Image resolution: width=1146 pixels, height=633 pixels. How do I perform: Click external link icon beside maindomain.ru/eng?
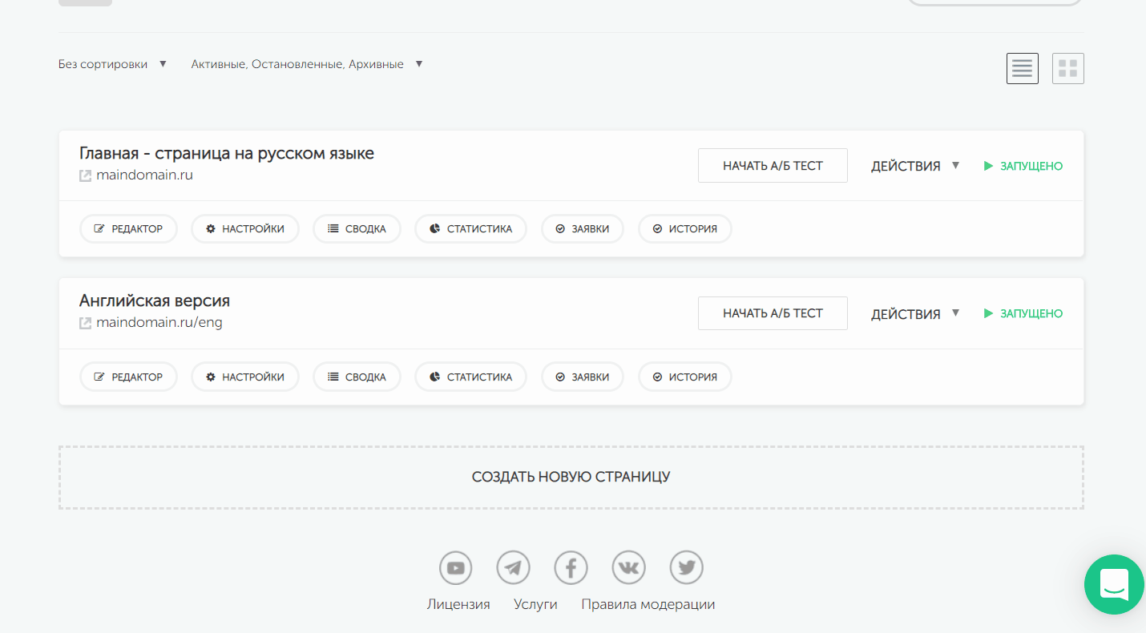[85, 324]
